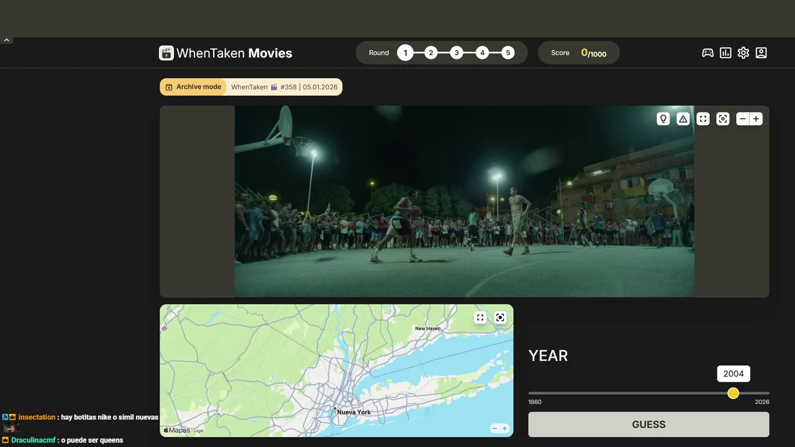795x447 pixels.
Task: Recenter the map view
Action: tap(500, 317)
